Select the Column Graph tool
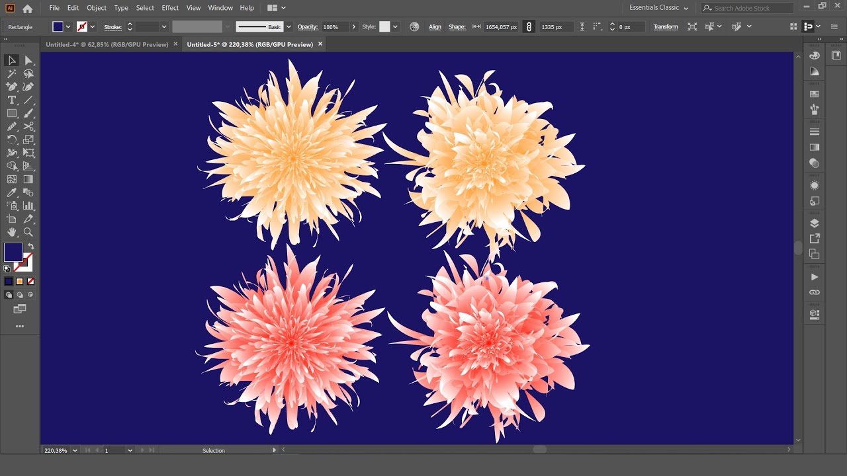This screenshot has width=847, height=476. point(28,206)
